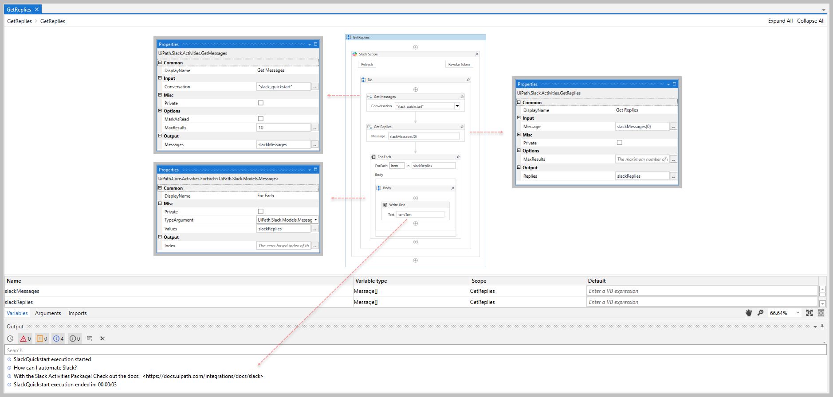This screenshot has width=833, height=397.
Task: Collapse the Get Messages activity
Action: pyautogui.click(x=462, y=97)
